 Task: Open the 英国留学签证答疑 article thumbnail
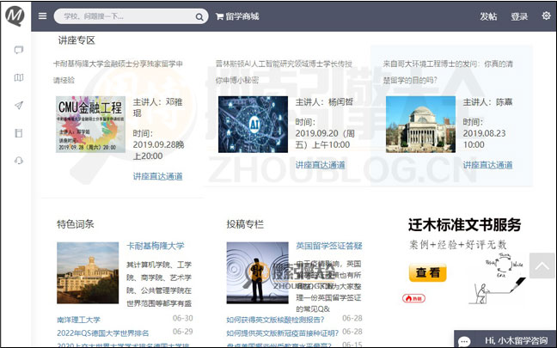tap(258, 272)
